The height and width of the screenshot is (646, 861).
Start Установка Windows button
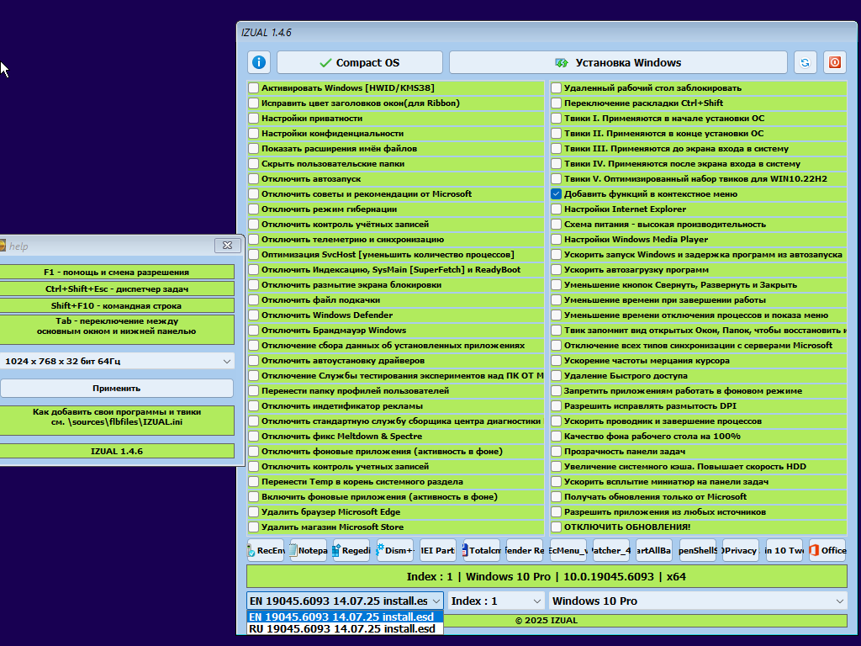618,62
